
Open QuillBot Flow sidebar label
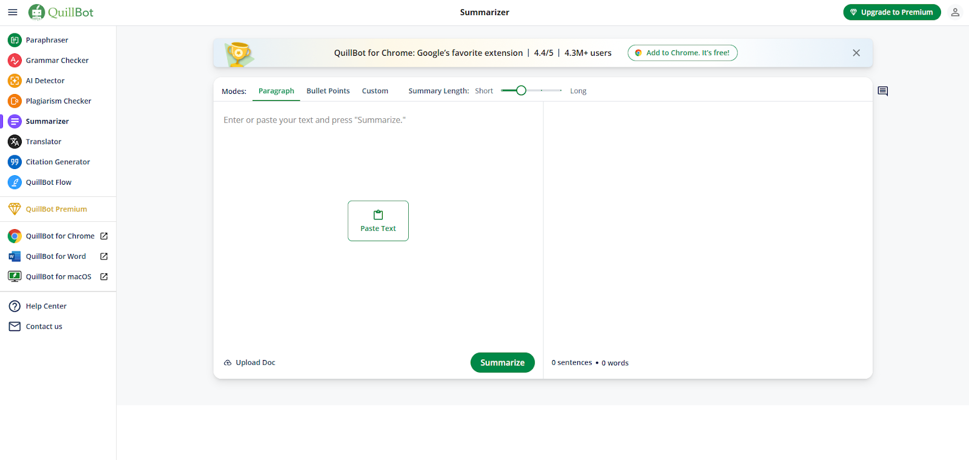pos(48,182)
